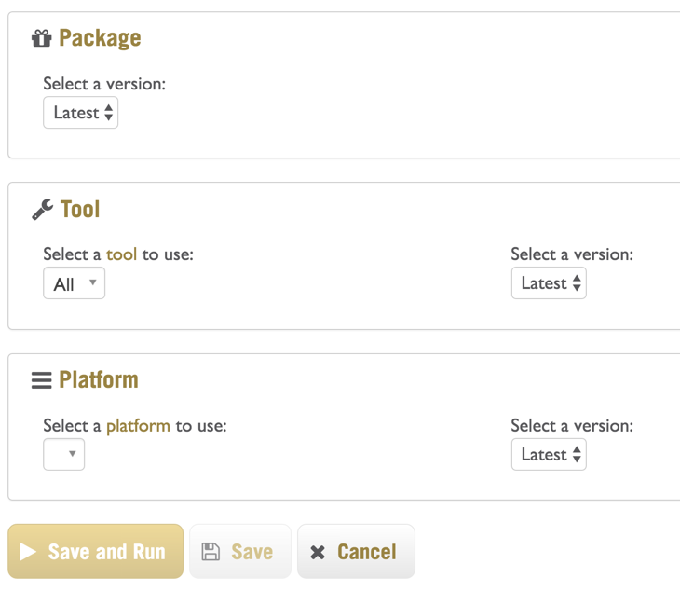Viewport: 680px width, 591px height.
Task: Click the Platform section heading
Action: [x=99, y=379]
